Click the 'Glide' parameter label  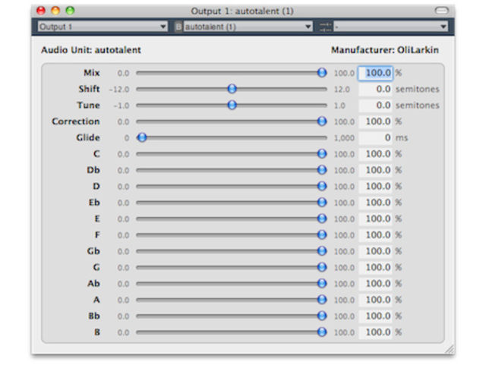click(x=88, y=137)
